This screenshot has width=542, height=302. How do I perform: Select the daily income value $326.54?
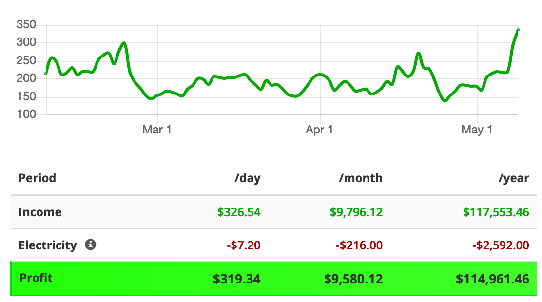tap(239, 212)
